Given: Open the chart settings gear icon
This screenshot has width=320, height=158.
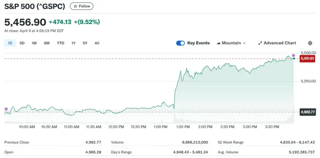Looking at the screenshot, I should pos(310,43).
